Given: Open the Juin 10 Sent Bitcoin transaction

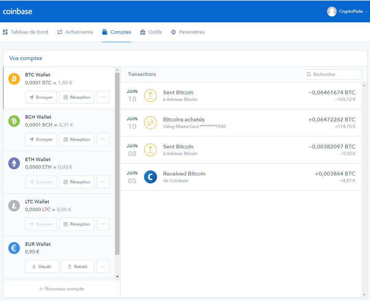Looking at the screenshot, I should (241, 96).
